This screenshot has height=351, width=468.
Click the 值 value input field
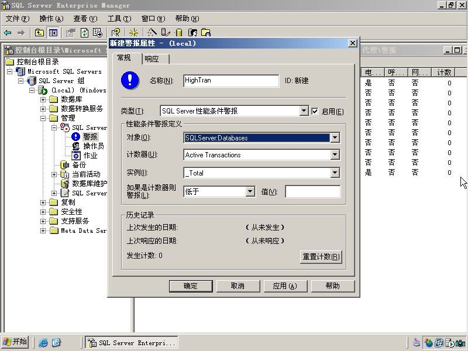pyautogui.click(x=312, y=192)
